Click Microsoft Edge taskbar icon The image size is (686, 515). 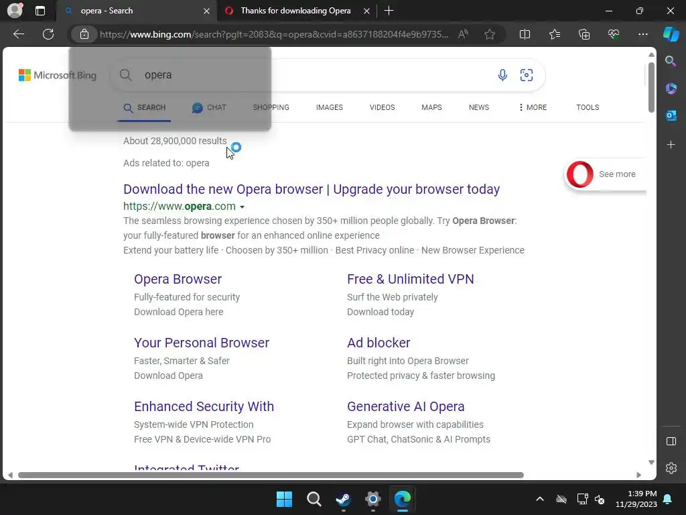click(x=403, y=499)
